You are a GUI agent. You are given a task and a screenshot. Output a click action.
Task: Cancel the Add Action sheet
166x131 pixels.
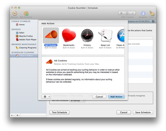tap(99, 97)
